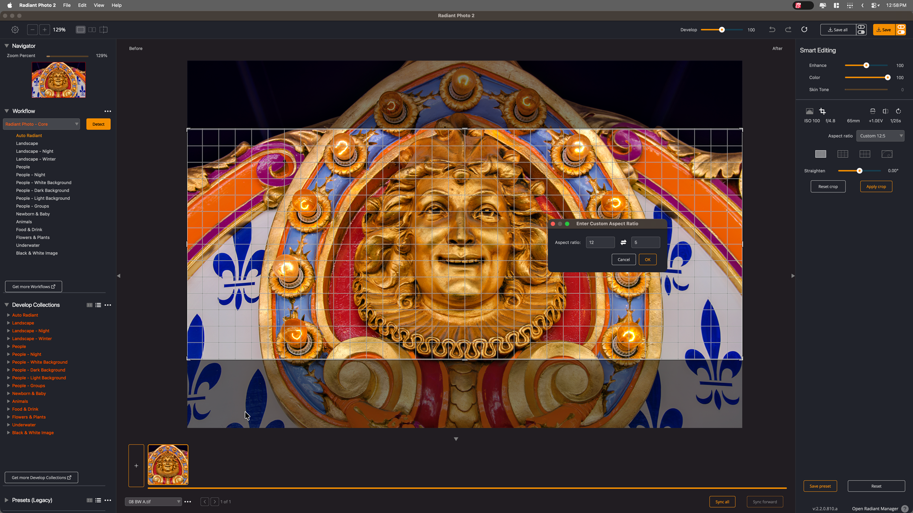Click the flip horizontal icon
913x513 pixels.
885,111
